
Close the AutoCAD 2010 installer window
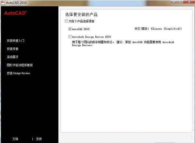pyautogui.click(x=189, y=2)
